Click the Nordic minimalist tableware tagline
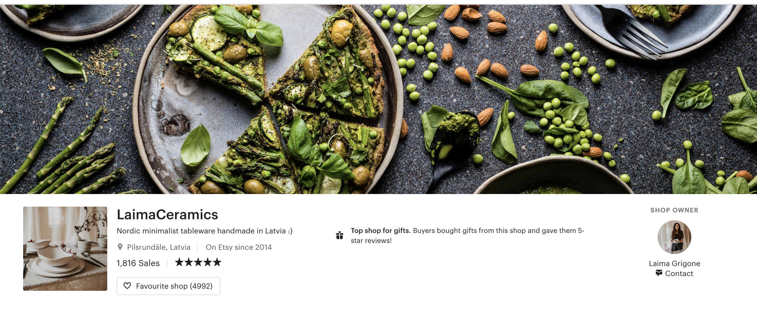 click(x=204, y=231)
